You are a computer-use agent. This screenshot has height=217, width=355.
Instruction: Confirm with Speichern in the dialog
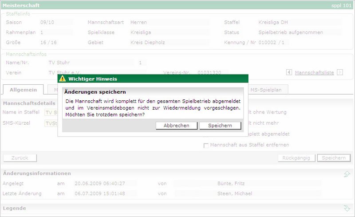220,126
